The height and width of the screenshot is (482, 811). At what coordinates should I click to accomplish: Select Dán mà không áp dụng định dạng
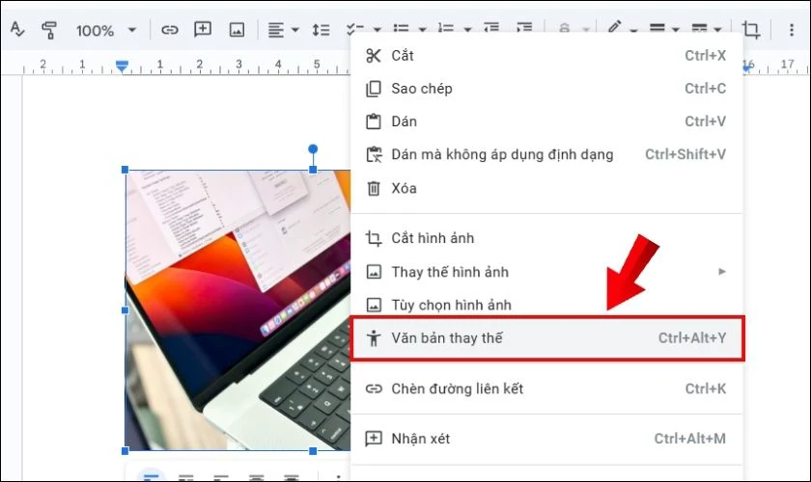[x=546, y=154]
